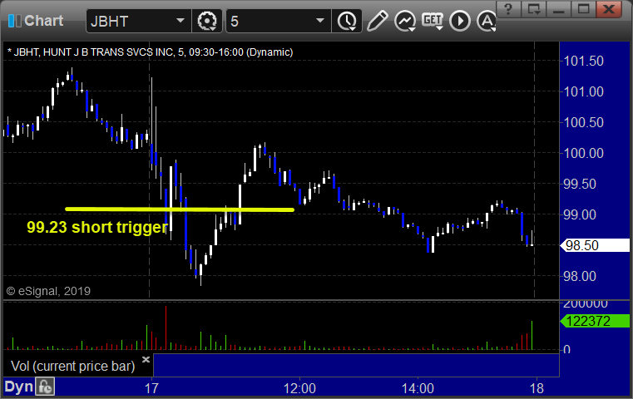Click the 98.50 current price marker
This screenshot has width=633, height=399.
(x=595, y=245)
